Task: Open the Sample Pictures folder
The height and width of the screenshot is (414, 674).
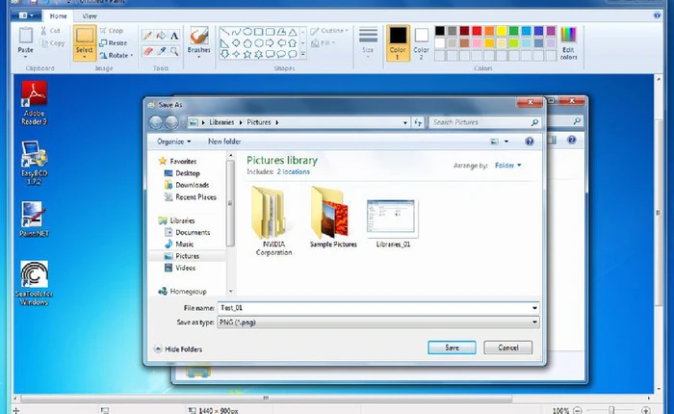Action: (333, 217)
